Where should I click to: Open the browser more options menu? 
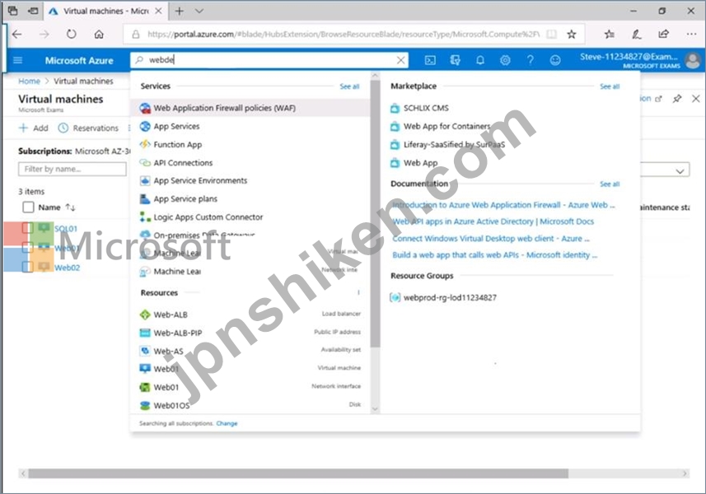pyautogui.click(x=692, y=35)
